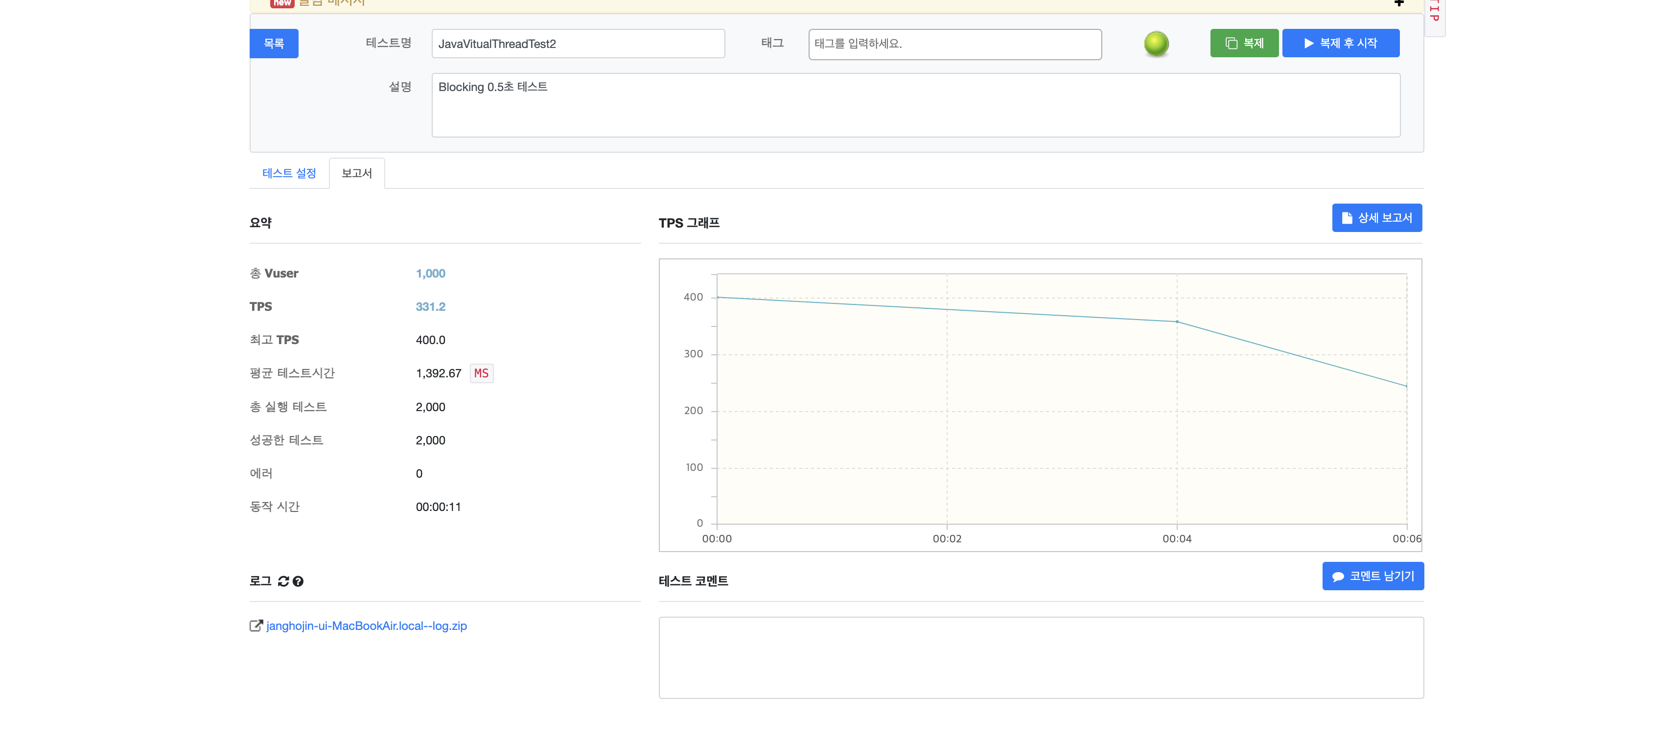Viewport: 1674px width, 740px height.
Task: Click the green 복제 button
Action: pyautogui.click(x=1244, y=44)
